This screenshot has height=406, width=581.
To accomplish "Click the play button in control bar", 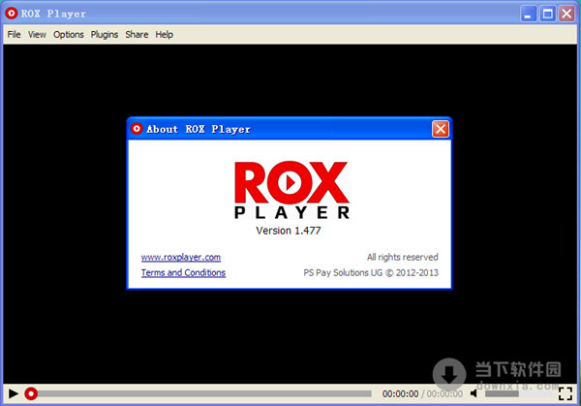I will click(x=14, y=393).
